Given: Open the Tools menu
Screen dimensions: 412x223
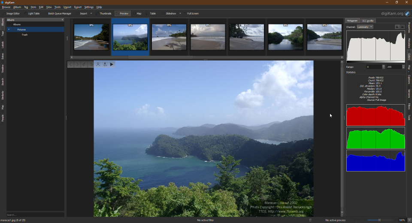Looking at the screenshot, I should (x=57, y=7).
